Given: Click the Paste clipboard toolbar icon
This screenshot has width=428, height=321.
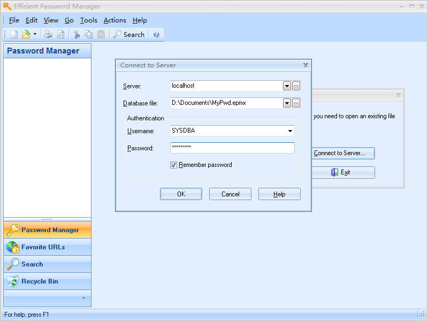Looking at the screenshot, I should tap(101, 34).
